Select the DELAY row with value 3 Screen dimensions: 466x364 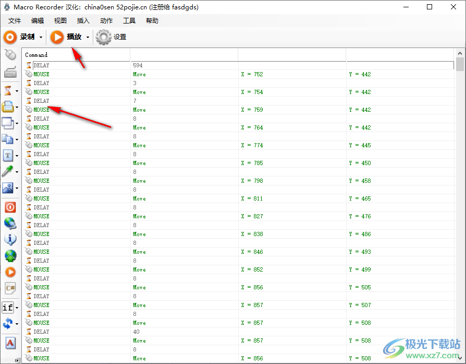pyautogui.click(x=238, y=83)
